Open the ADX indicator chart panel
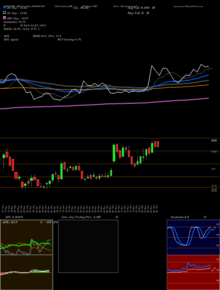The image size is (220, 290). 26,237
